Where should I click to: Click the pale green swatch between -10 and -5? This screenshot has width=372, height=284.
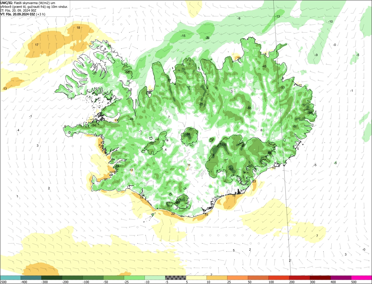[x=155, y=278]
